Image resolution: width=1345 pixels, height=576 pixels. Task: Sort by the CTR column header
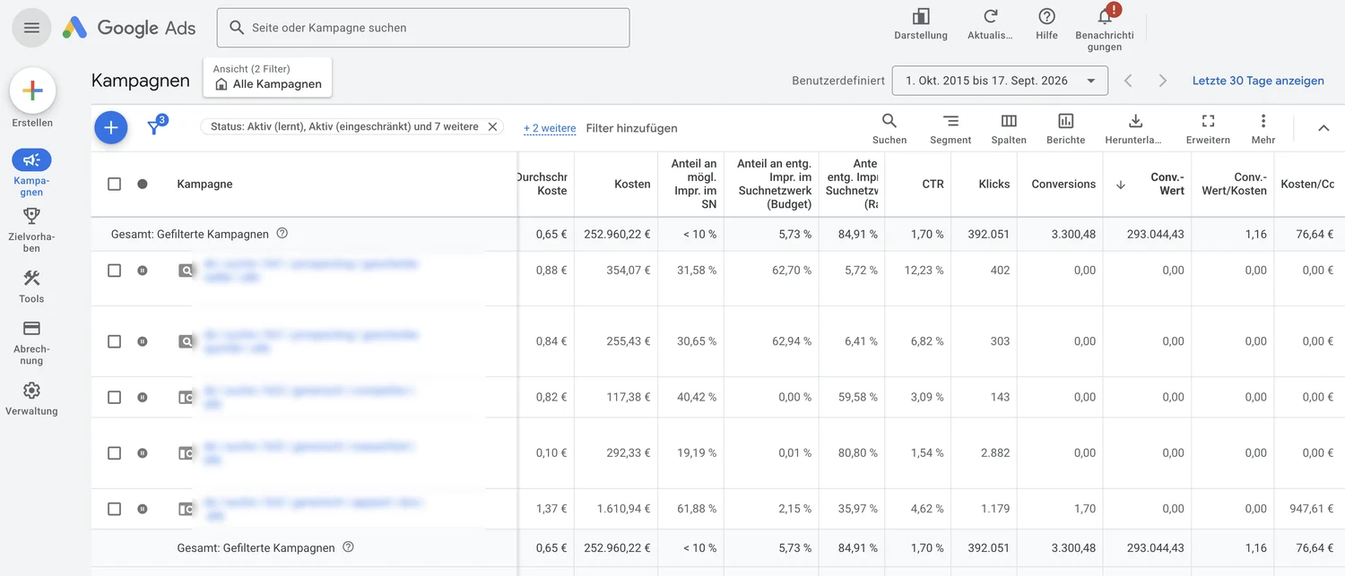point(933,184)
